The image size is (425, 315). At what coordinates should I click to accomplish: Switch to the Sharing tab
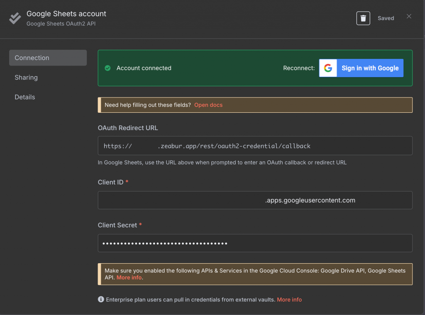click(26, 78)
